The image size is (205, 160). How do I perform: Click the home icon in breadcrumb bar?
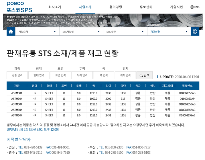point(11,32)
